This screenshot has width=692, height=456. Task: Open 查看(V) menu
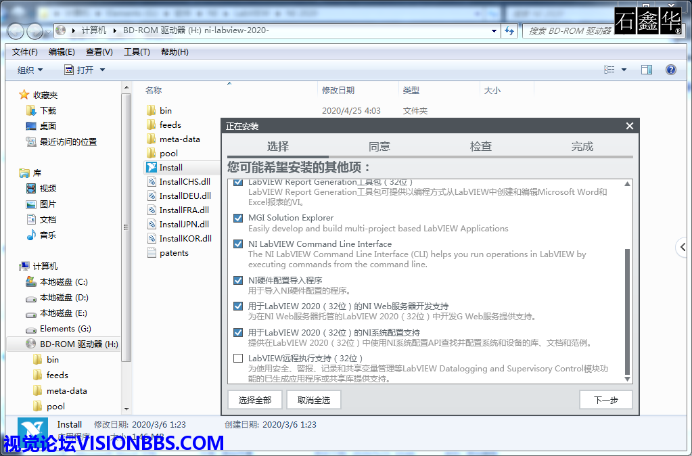[x=99, y=52]
